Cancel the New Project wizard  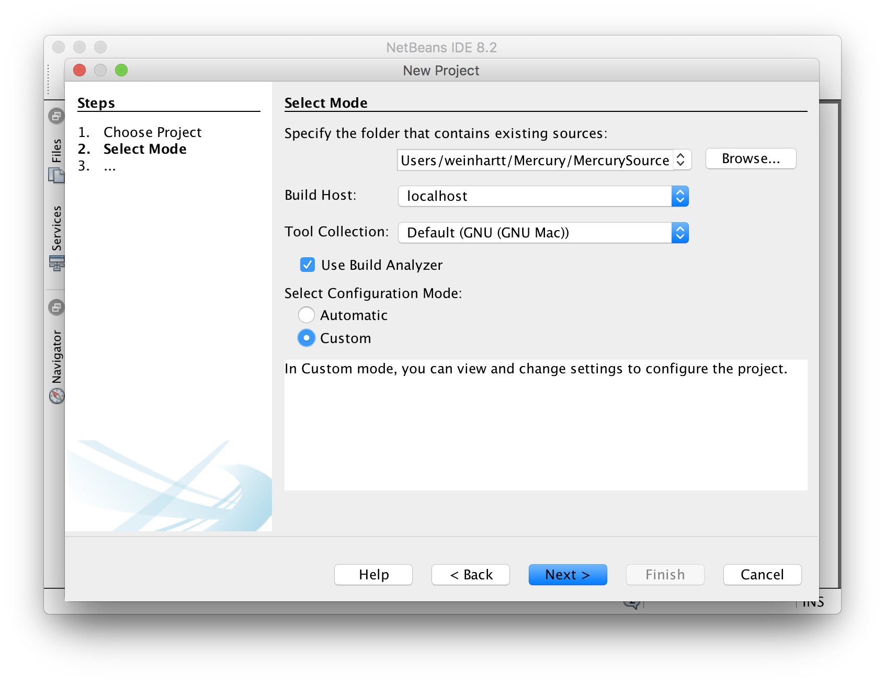(x=763, y=575)
